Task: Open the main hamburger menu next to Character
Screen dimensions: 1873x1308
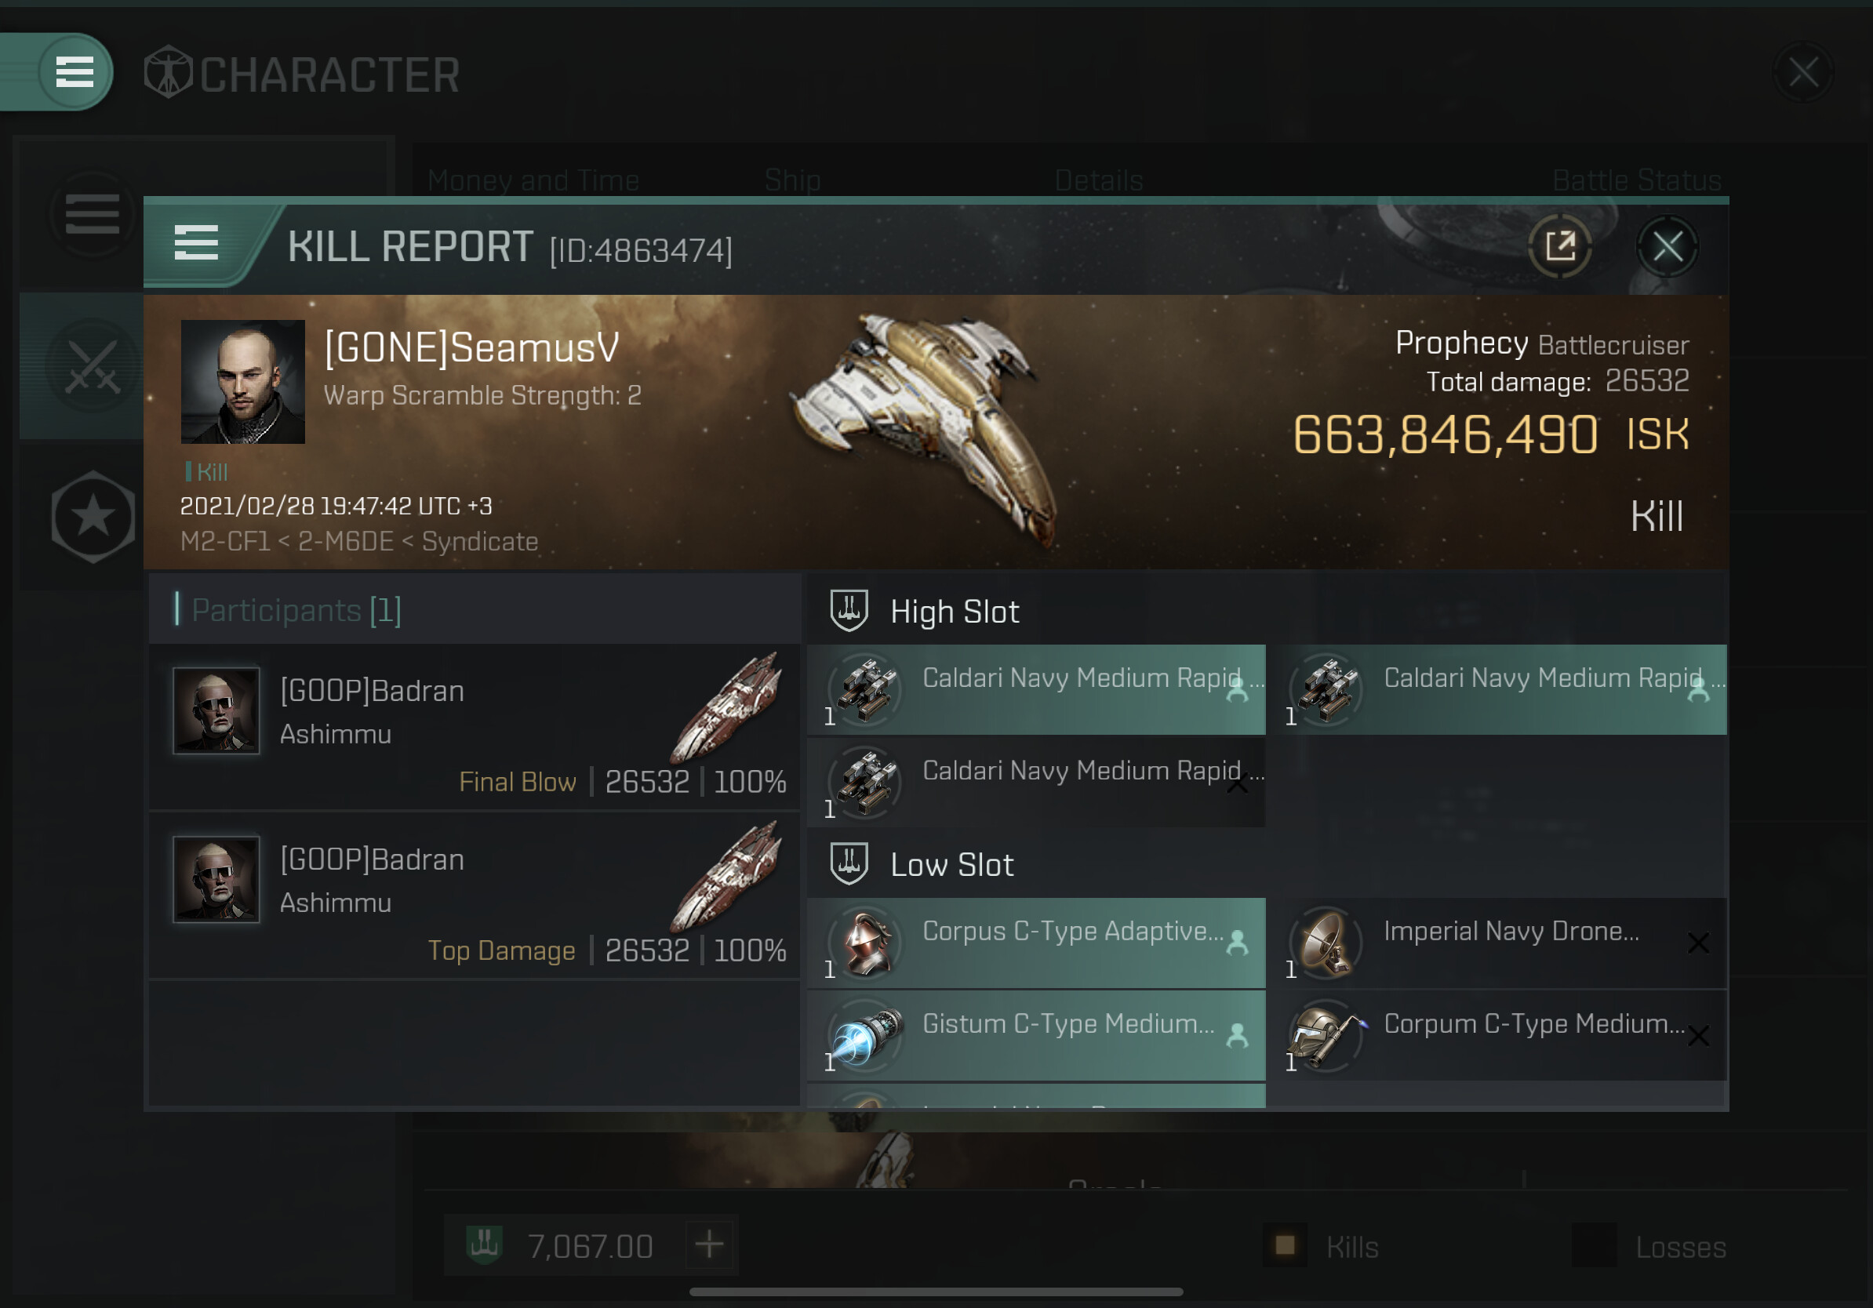Action: pyautogui.click(x=75, y=72)
